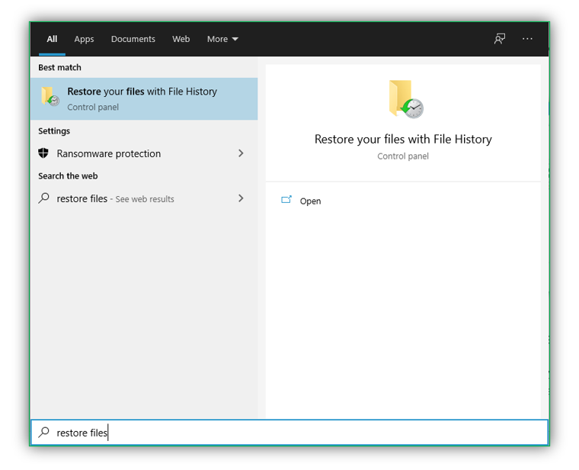Open Restore your files with File History result
The image size is (579, 470).
pyautogui.click(x=144, y=98)
